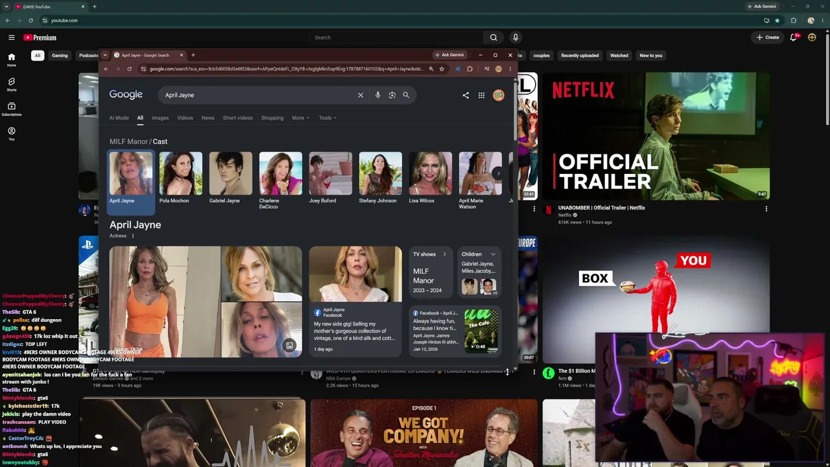Select the Recently uploaded filter chip
Viewport: 830px width, 467px height.
(580, 56)
